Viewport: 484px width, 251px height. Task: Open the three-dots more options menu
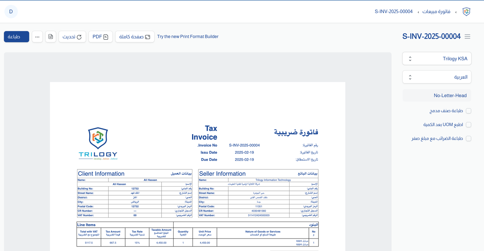coord(37,37)
